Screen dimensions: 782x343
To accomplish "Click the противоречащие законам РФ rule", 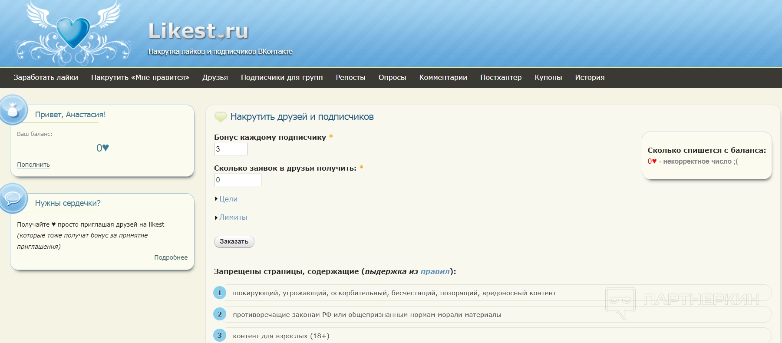I will tap(367, 315).
